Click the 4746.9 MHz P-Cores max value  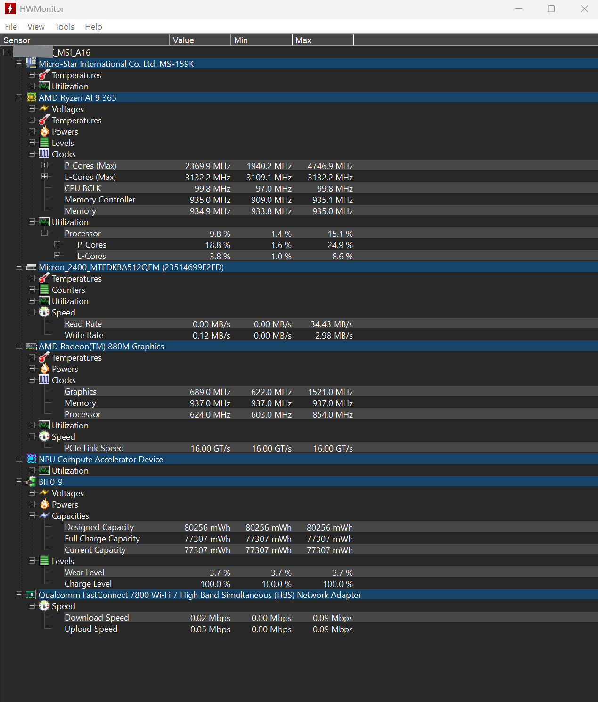coord(330,166)
